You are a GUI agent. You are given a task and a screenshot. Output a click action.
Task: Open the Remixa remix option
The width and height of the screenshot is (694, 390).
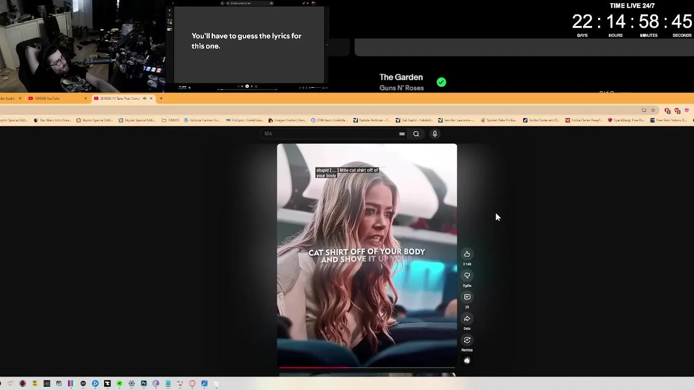pos(467,340)
